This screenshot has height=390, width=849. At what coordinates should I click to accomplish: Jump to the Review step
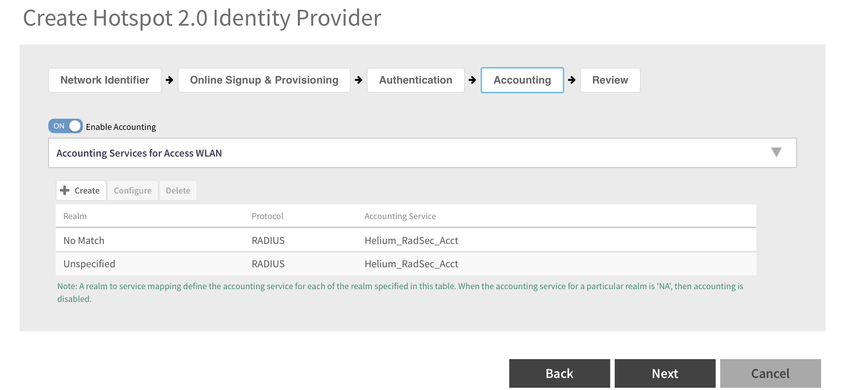pyautogui.click(x=610, y=80)
